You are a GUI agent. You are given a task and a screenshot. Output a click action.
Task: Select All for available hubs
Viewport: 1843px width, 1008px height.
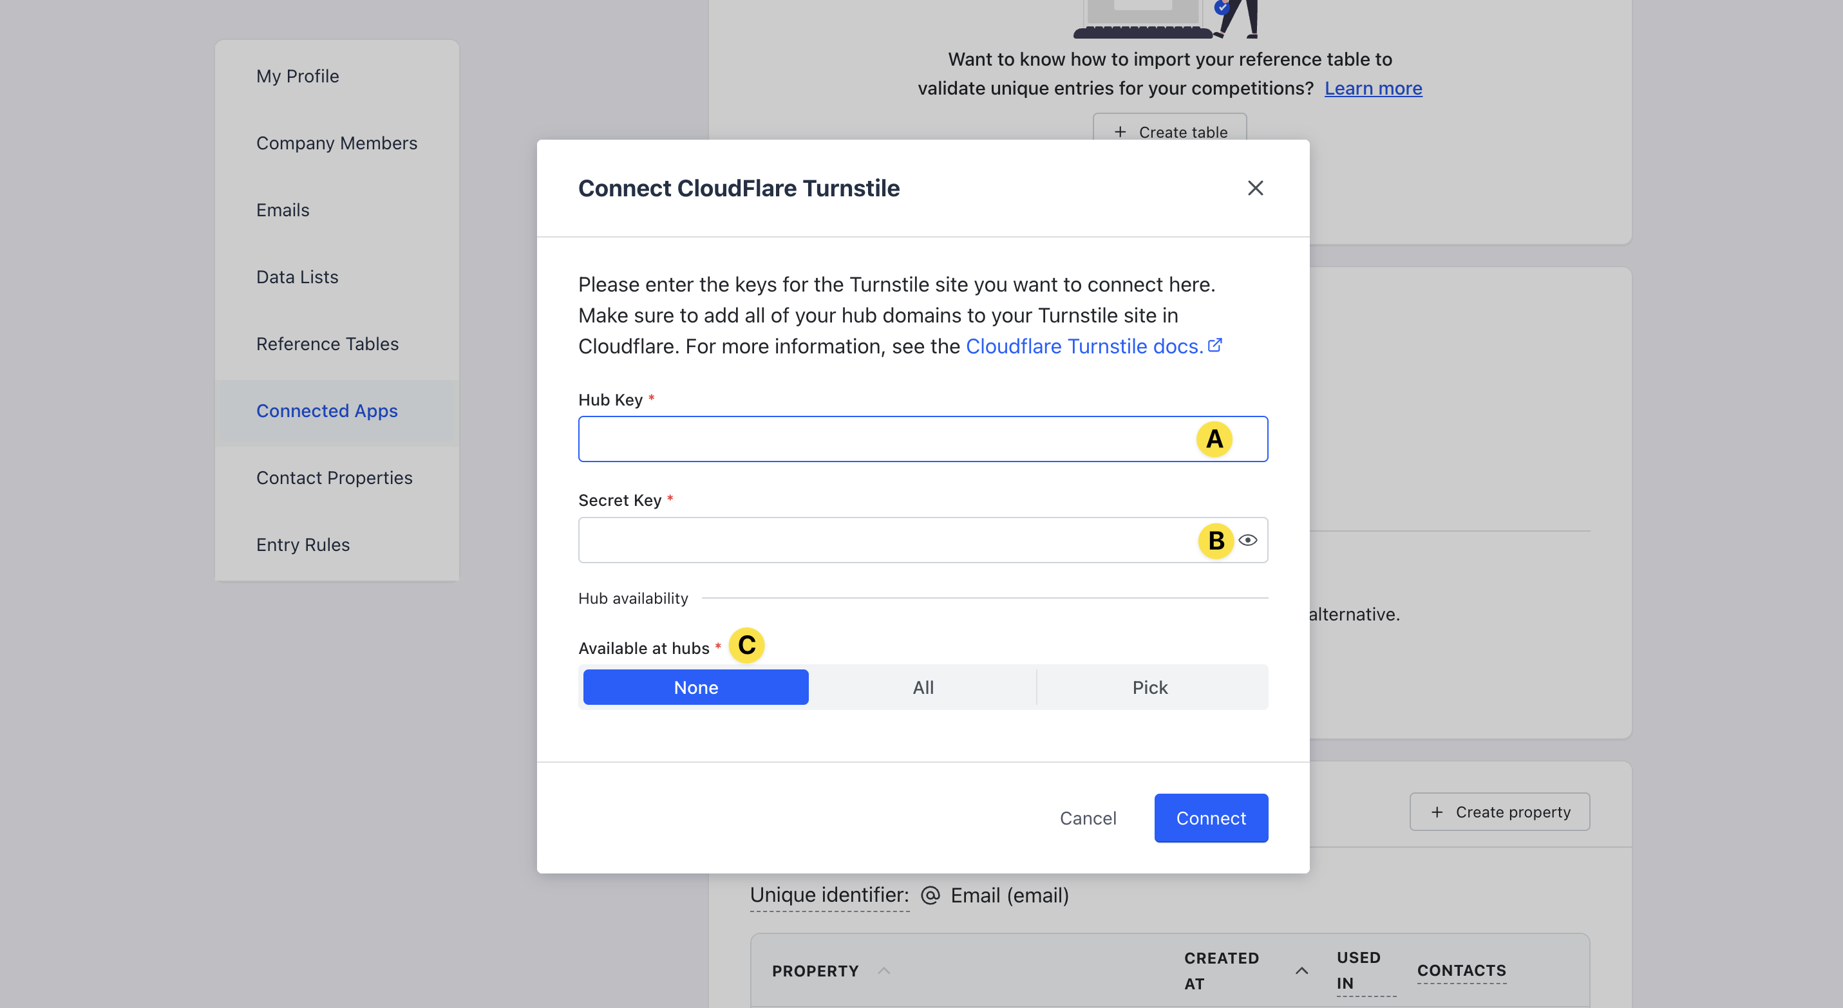[x=923, y=687]
